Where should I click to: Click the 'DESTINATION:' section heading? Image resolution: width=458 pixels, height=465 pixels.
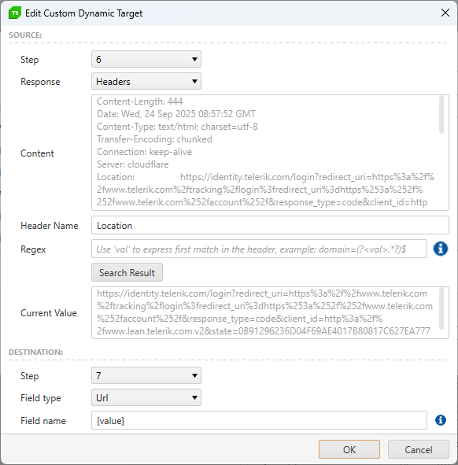pos(36,352)
